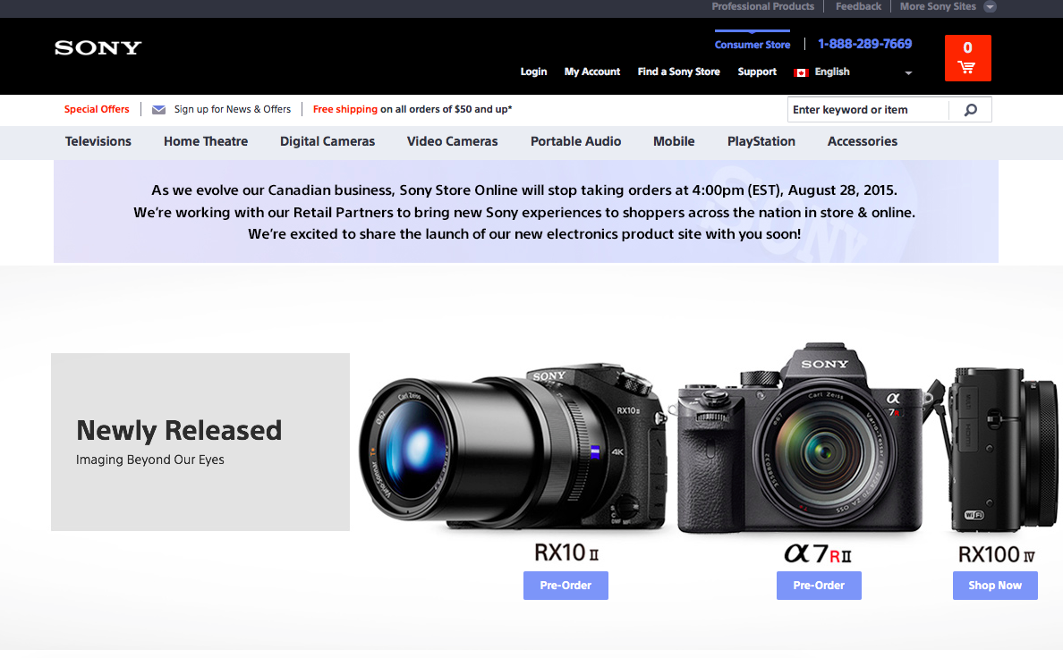1063x658 pixels.
Task: Click the Feedback link
Action: pyautogui.click(x=857, y=7)
